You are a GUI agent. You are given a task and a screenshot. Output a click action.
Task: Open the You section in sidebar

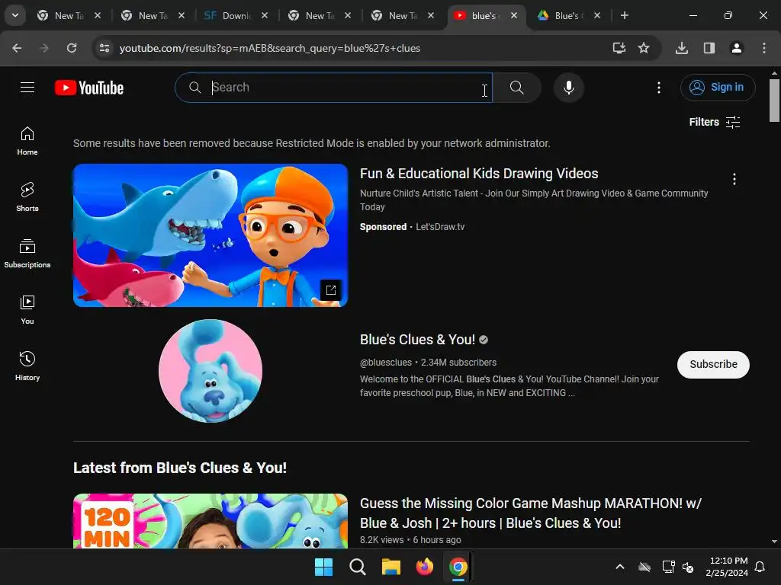coord(27,310)
